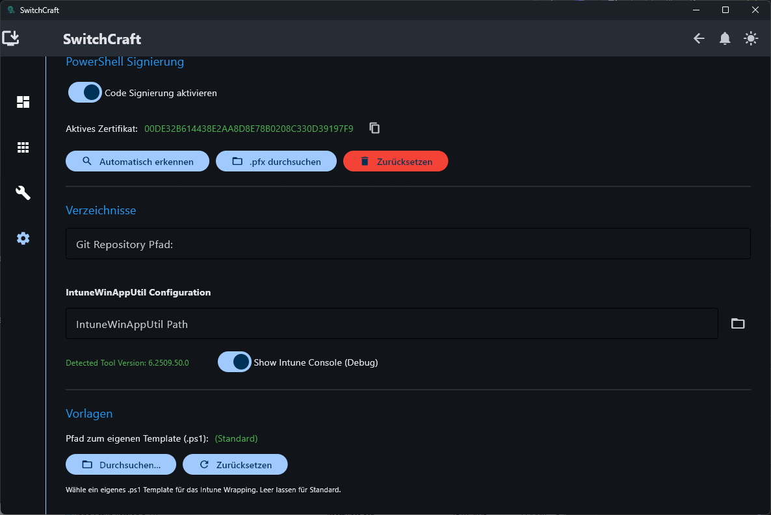Open the dashboard icon in sidebar

[23, 102]
